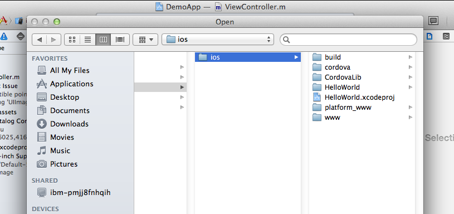Viewport: 454px width, 214px height.
Task: Click the Music note icon
Action: [x=42, y=150]
